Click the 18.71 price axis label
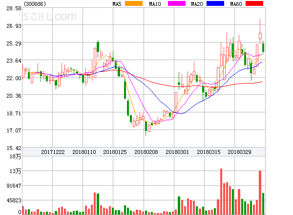Image resolution: width=293 pixels, height=215 pixels. [14, 113]
